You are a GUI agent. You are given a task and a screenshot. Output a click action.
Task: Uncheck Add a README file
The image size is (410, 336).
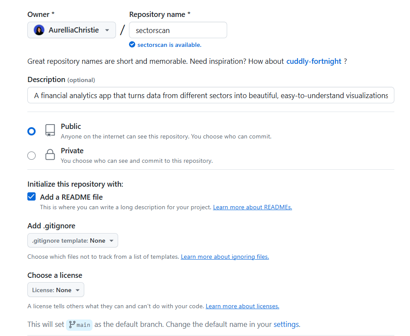(x=31, y=196)
